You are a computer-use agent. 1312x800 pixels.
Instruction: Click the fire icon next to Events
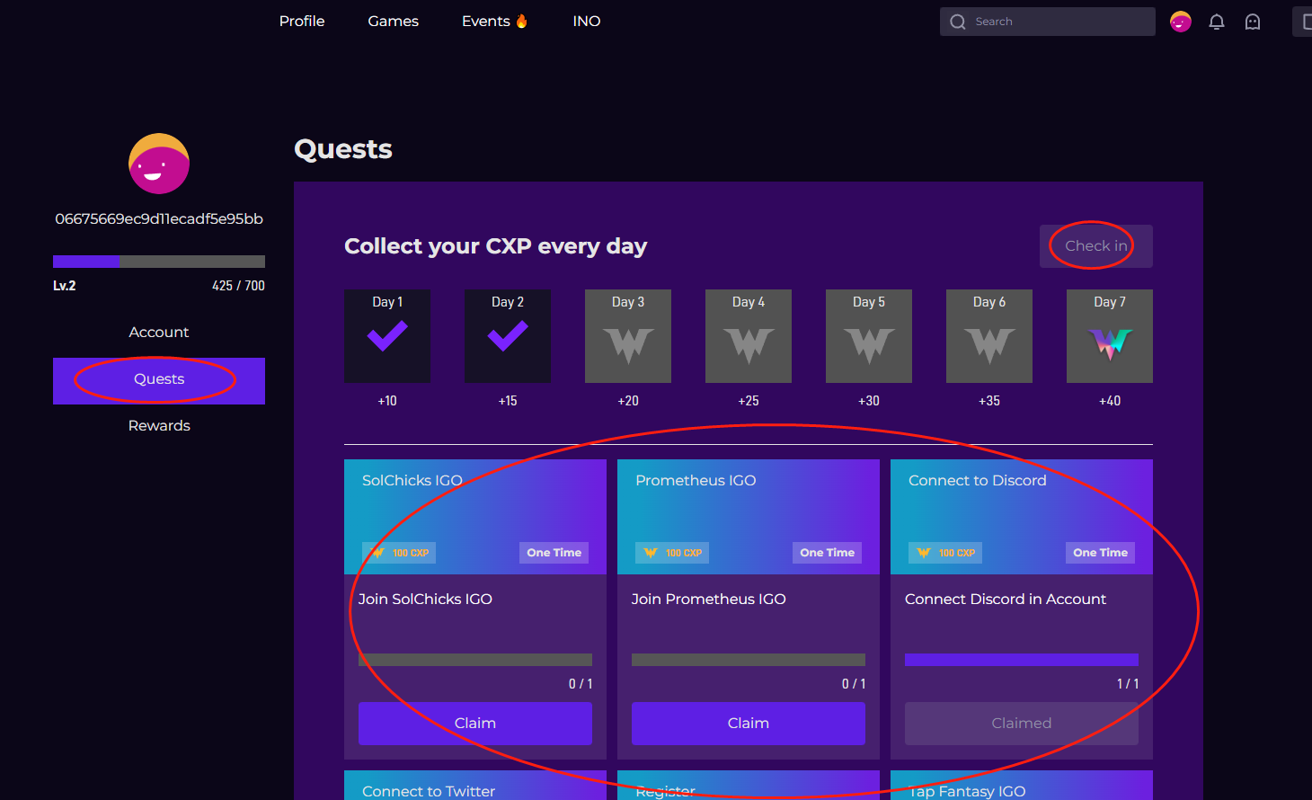522,21
